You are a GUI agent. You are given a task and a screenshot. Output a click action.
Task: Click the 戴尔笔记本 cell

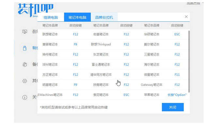151,44
